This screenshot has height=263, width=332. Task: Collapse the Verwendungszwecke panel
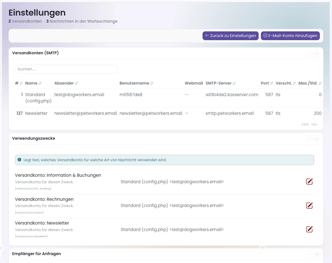(309, 139)
